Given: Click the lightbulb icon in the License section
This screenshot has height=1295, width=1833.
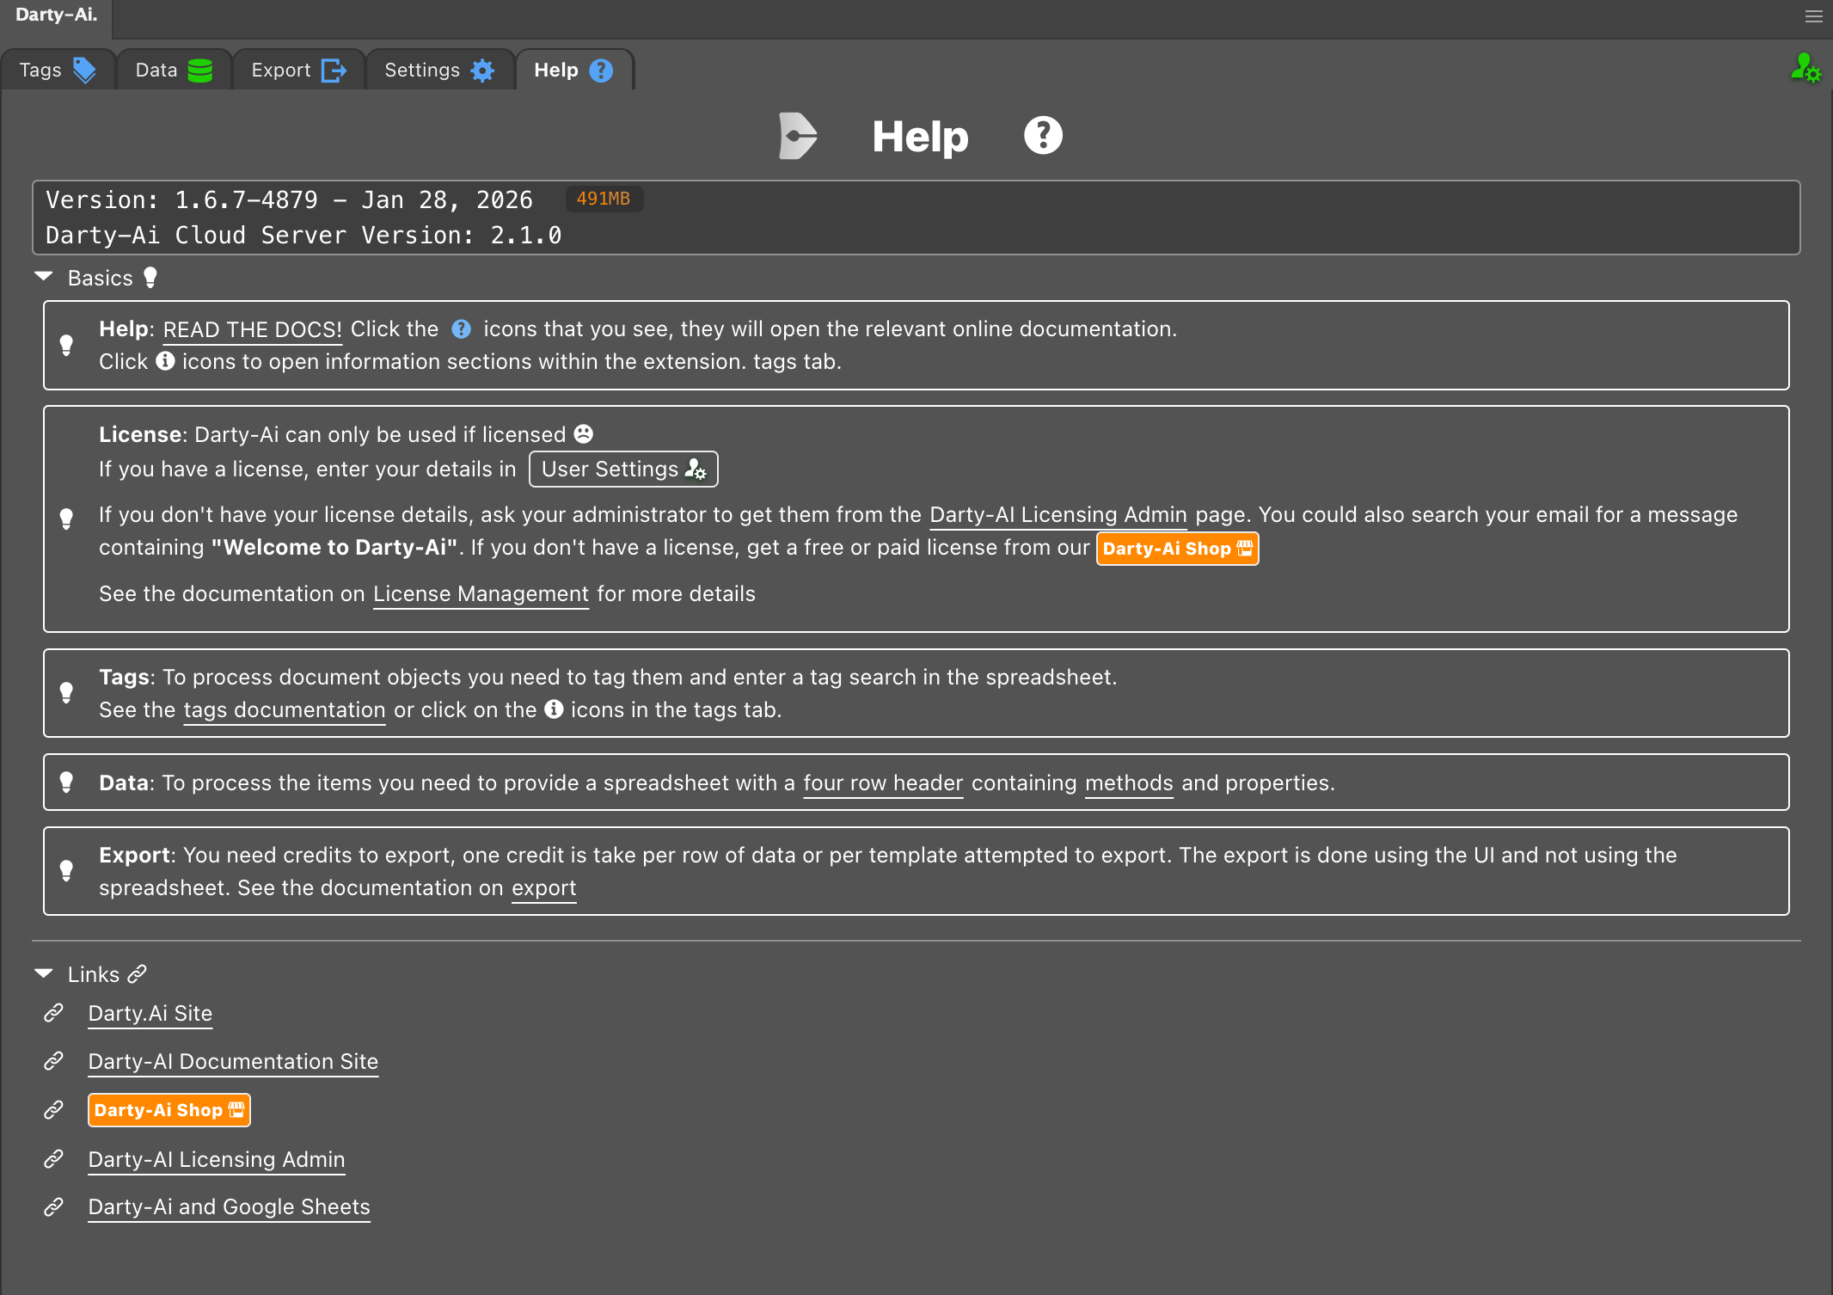Looking at the screenshot, I should pos(67,519).
